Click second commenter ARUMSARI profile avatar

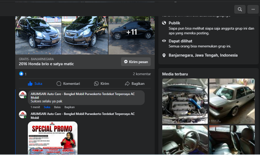click(23, 114)
